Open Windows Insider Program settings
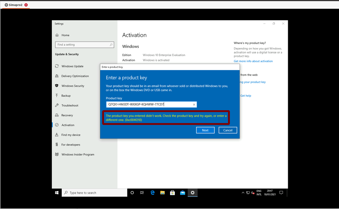 point(78,155)
